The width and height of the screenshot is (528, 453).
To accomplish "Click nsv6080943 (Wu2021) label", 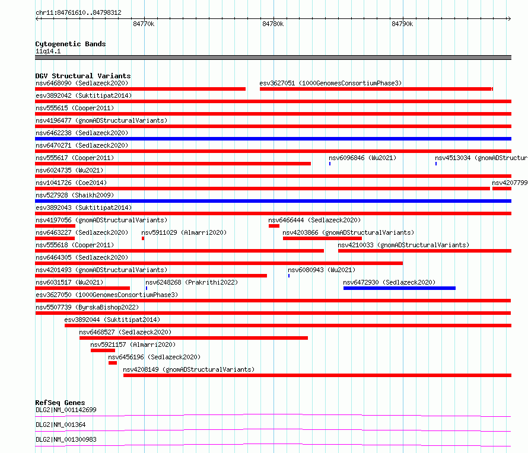I will pos(322,270).
